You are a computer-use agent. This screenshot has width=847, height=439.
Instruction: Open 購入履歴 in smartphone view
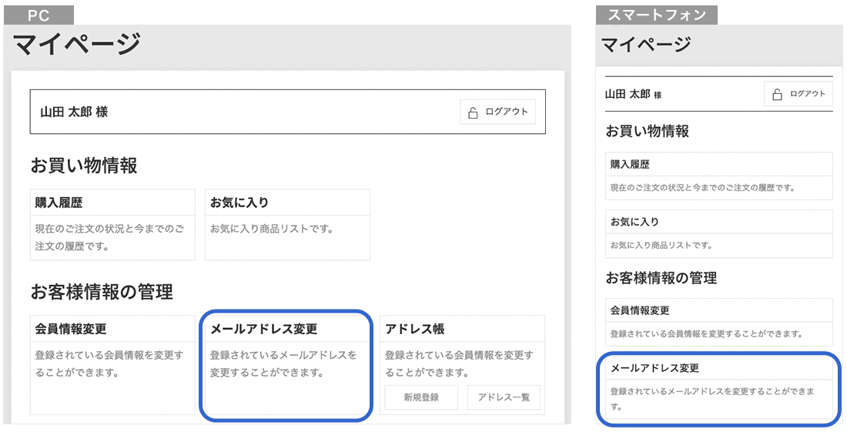(719, 176)
